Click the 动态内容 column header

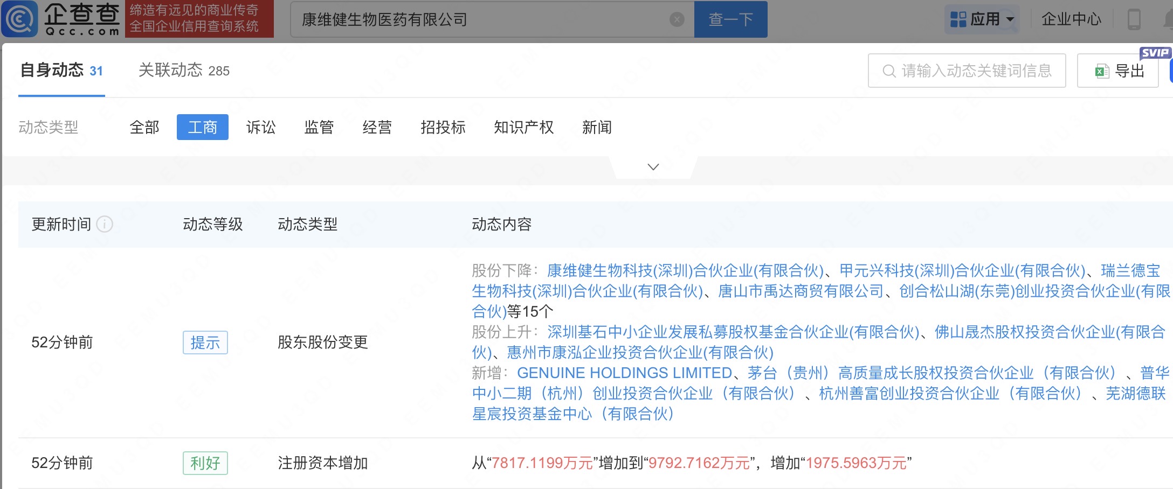coord(502,224)
